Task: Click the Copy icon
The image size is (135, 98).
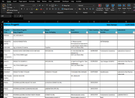Action: [x=8, y=7]
